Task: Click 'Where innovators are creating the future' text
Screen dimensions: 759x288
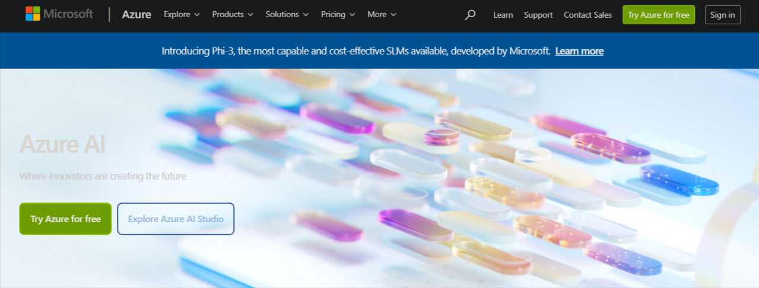Action: click(x=103, y=176)
